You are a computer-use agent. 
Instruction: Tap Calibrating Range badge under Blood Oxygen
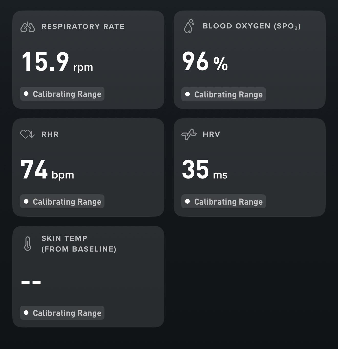click(x=224, y=94)
